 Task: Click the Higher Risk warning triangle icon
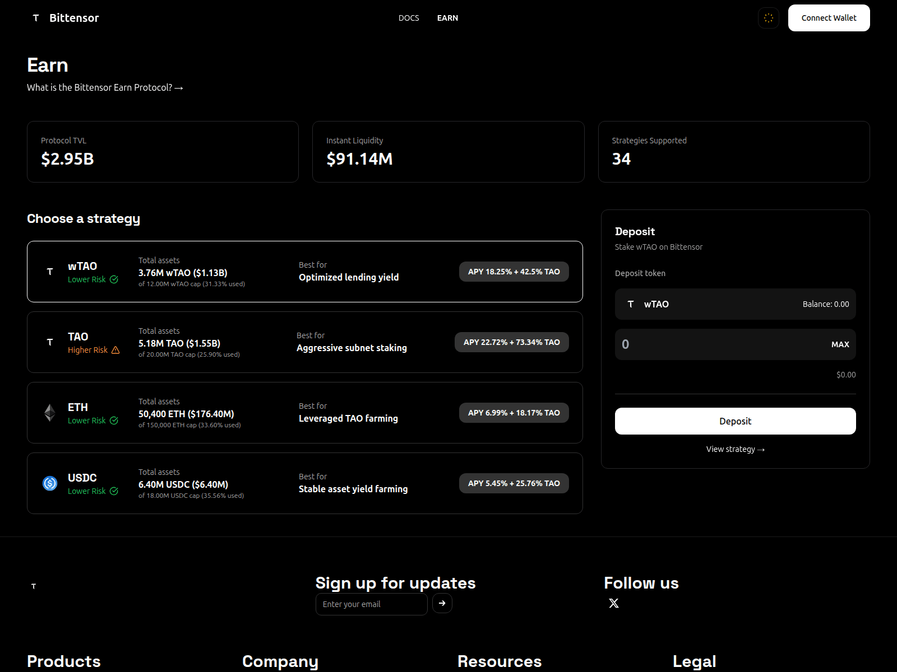(115, 350)
